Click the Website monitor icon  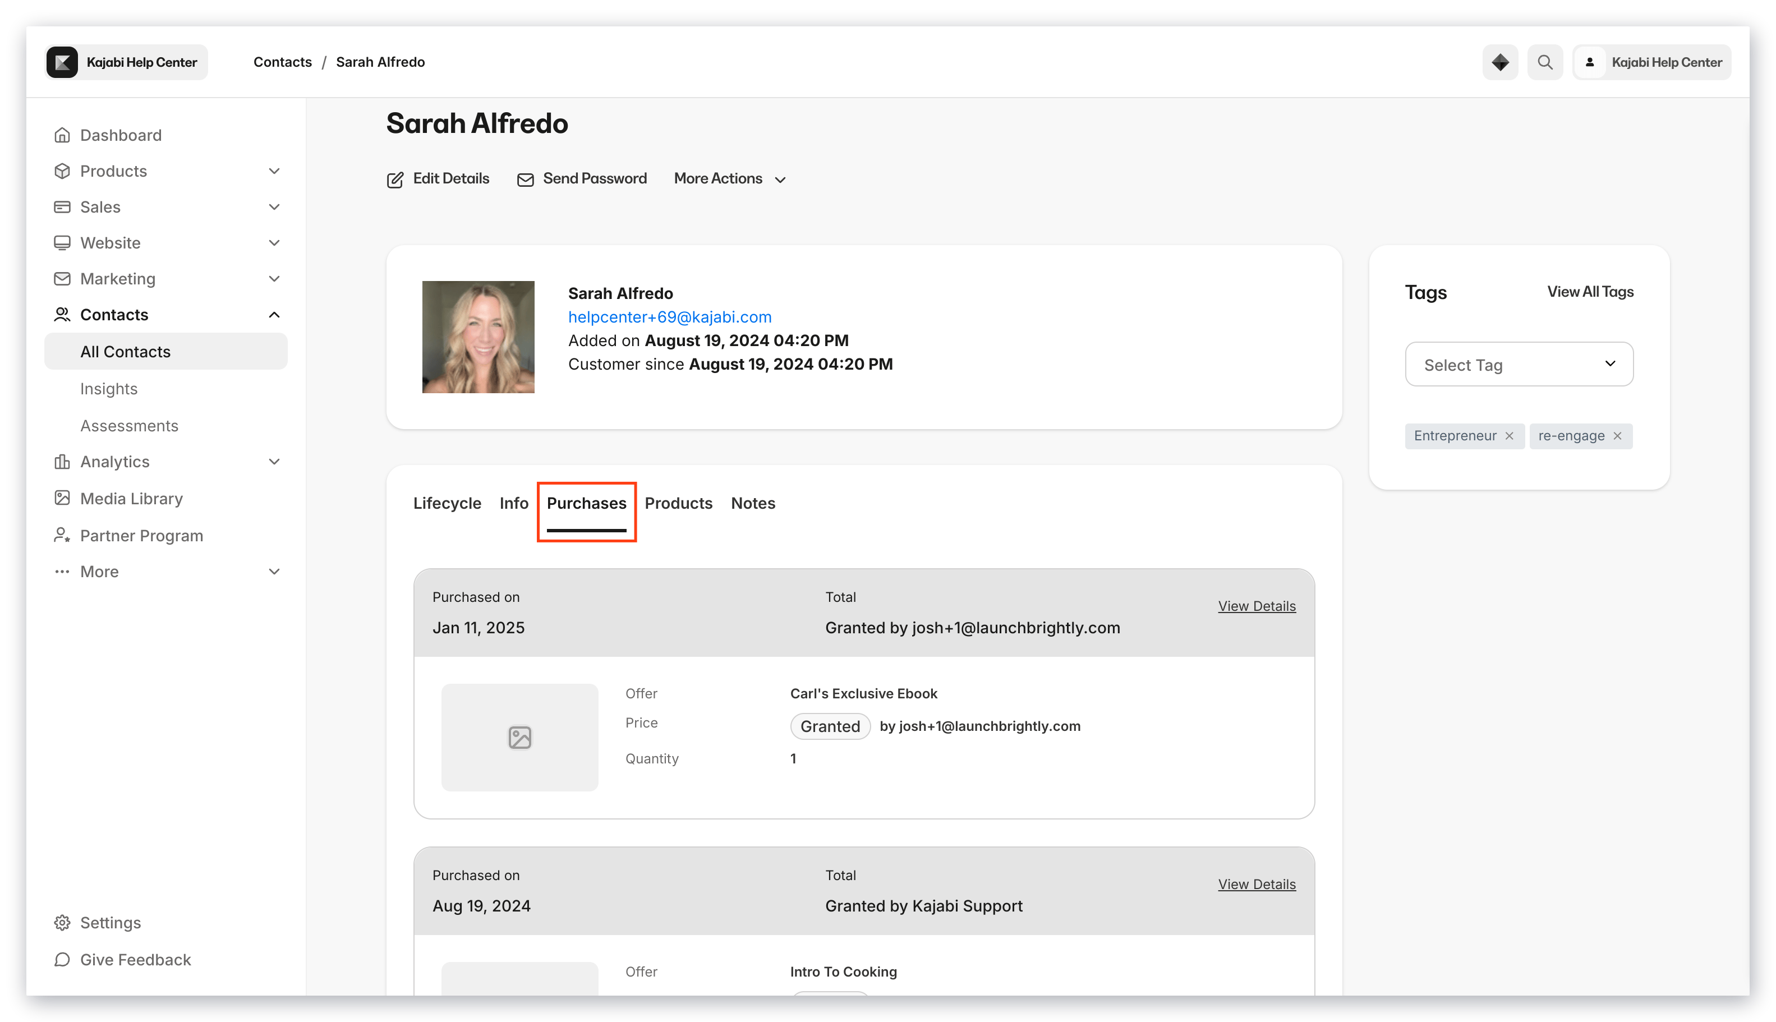(62, 242)
